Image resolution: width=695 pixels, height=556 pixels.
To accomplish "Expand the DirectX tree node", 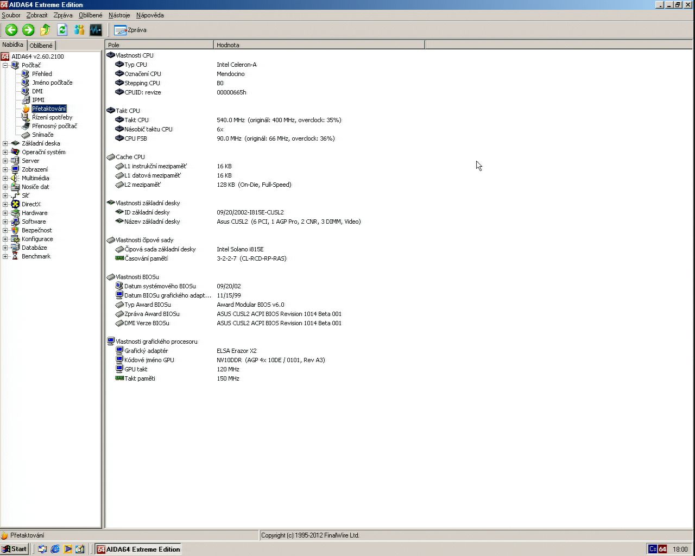I will coord(5,204).
